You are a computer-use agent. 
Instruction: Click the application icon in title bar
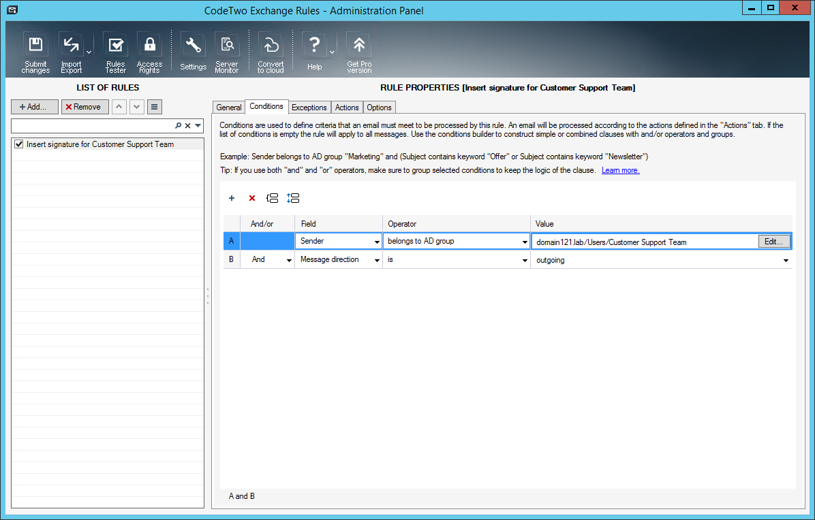12,10
